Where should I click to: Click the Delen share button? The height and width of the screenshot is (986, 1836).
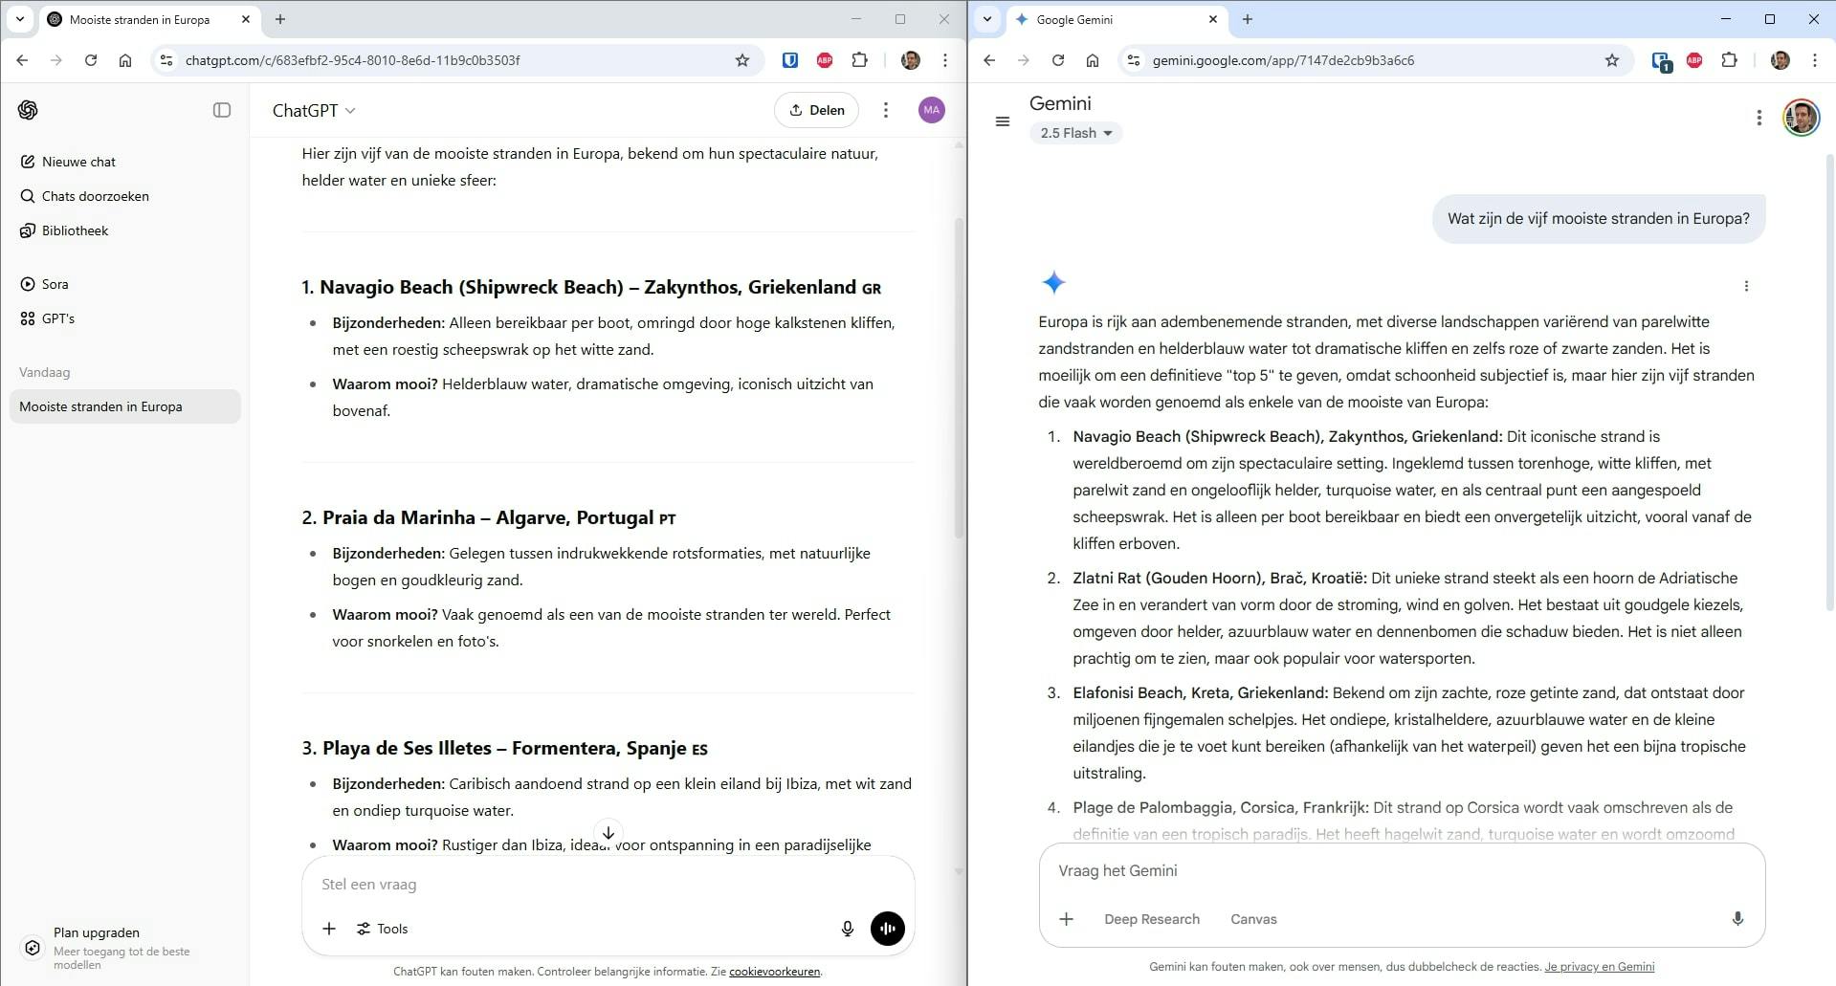pos(816,110)
